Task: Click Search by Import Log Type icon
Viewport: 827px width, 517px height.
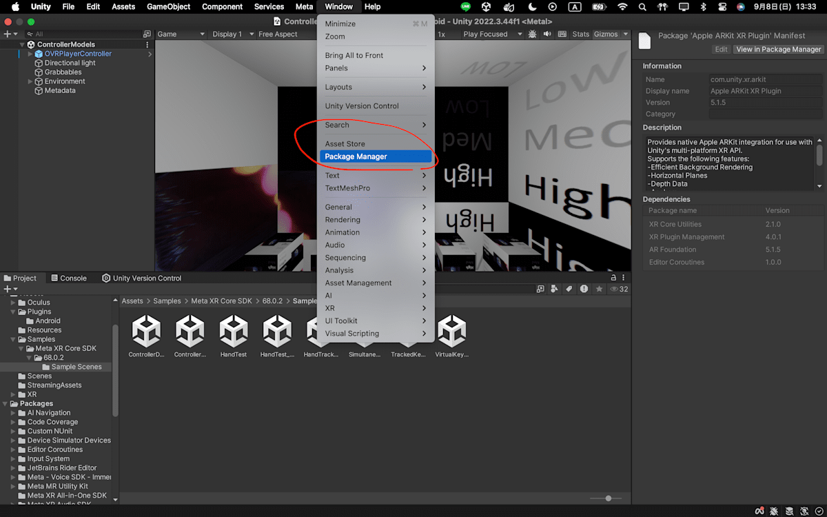Action: tap(584, 290)
